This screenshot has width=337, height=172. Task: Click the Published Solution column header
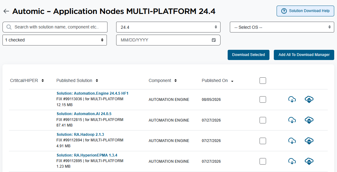tap(74, 80)
